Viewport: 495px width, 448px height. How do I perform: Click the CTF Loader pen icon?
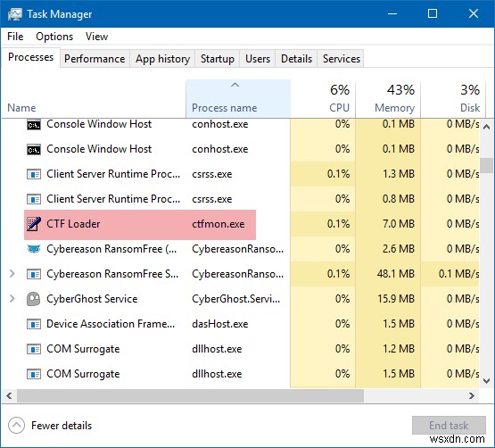click(34, 224)
